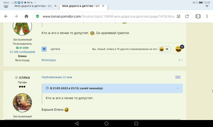Tap the browser home icon
The height and width of the screenshot is (127, 213).
26,16
